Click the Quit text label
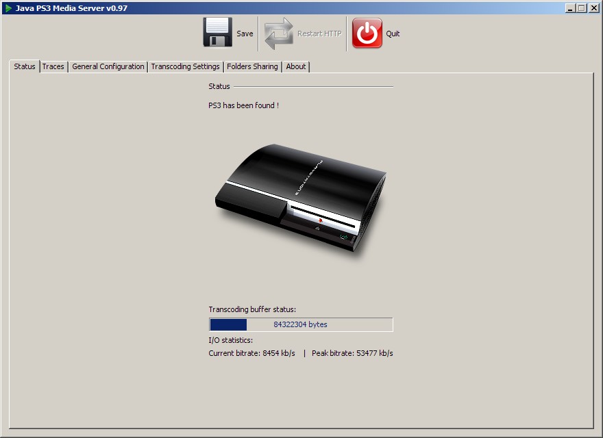The width and height of the screenshot is (603, 438). click(393, 34)
